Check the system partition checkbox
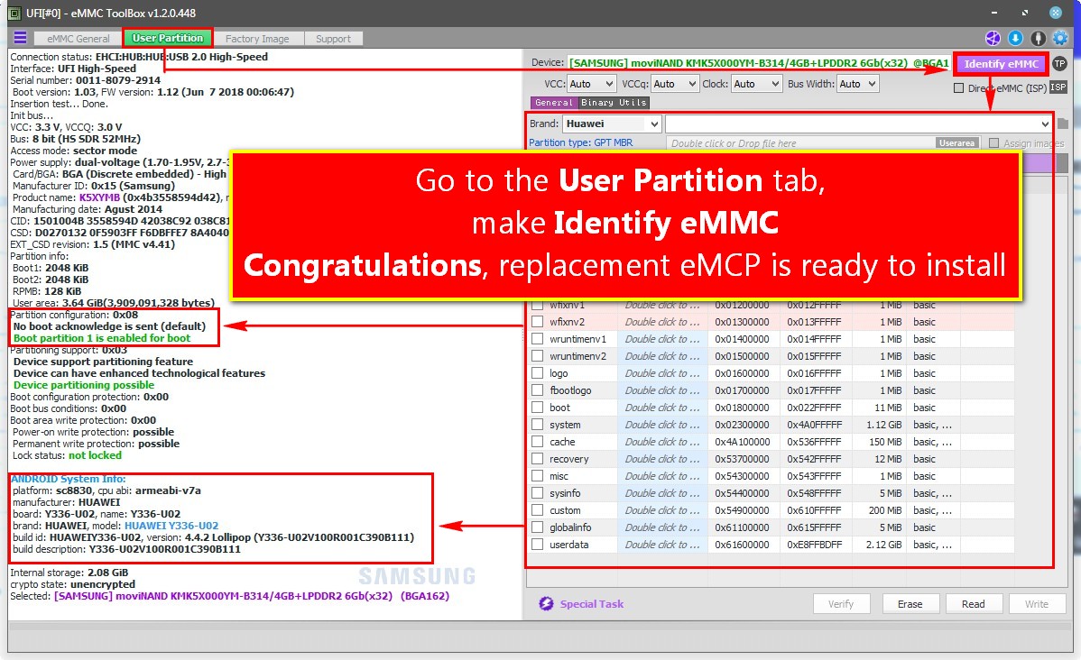 tap(538, 425)
